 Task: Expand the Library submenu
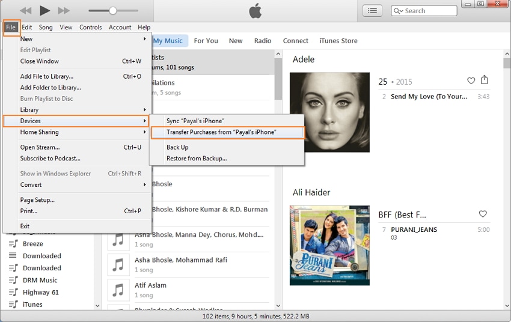tap(77, 110)
